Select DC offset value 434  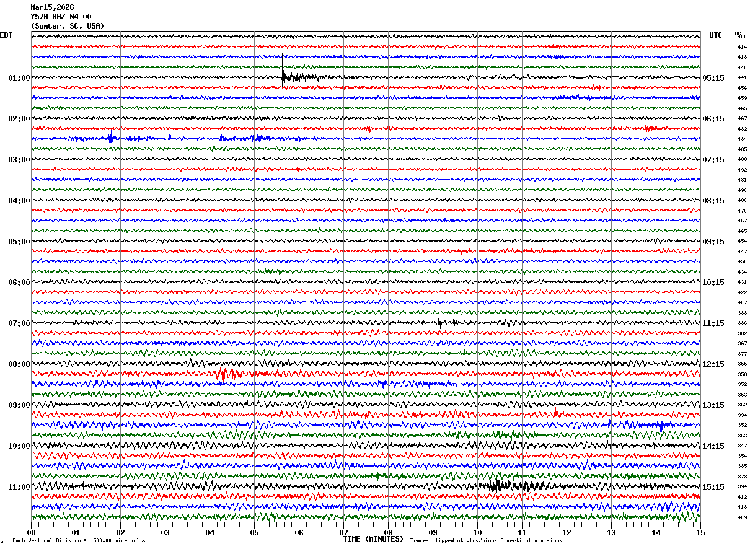click(x=742, y=272)
